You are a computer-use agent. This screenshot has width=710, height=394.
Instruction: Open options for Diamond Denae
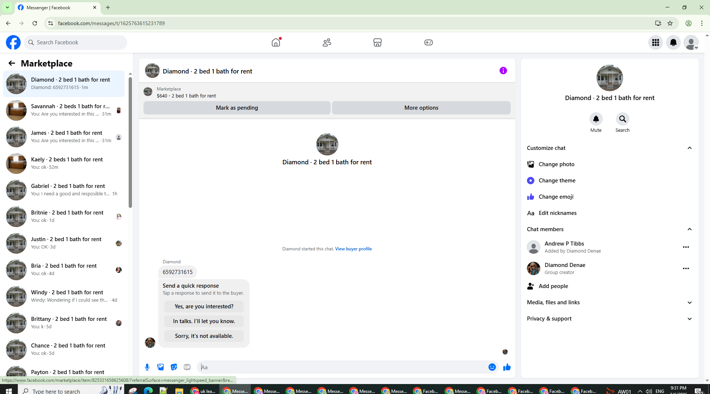[x=686, y=268]
